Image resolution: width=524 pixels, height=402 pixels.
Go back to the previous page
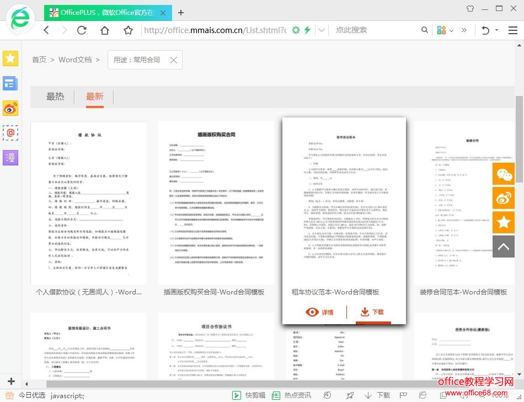46,30
